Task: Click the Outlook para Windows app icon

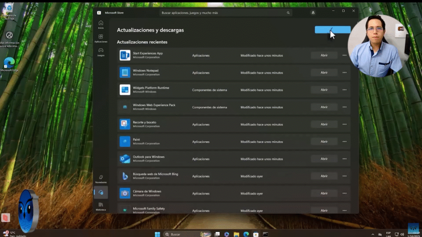Action: click(125, 159)
